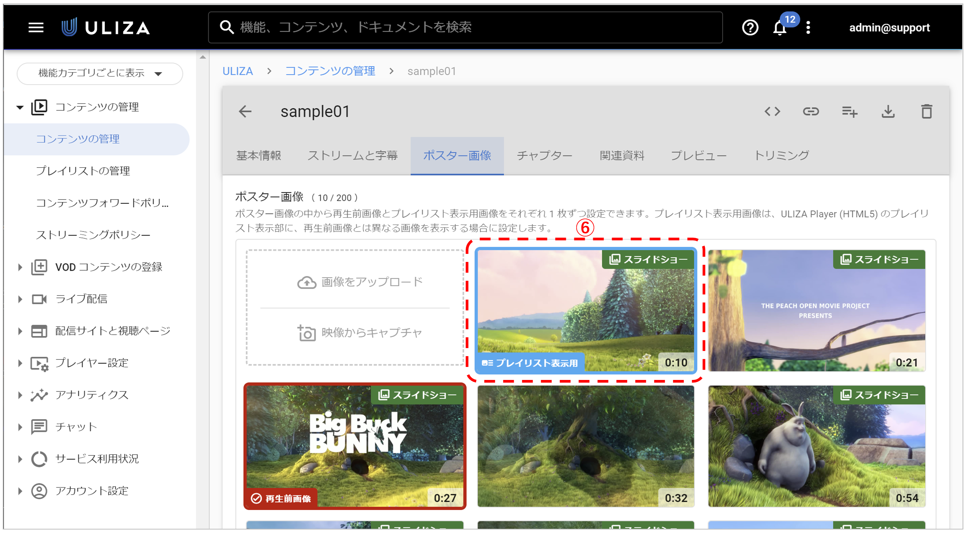Viewport: 968px width, 533px height.
Task: Expand the 配信サイトと視聴ページ section arrow
Action: [x=20, y=331]
